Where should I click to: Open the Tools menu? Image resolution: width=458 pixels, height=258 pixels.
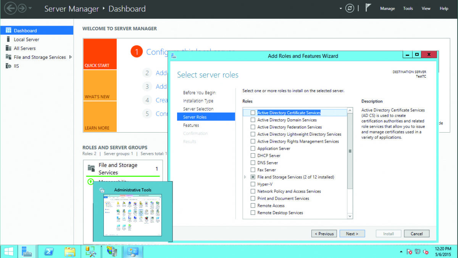[408, 8]
